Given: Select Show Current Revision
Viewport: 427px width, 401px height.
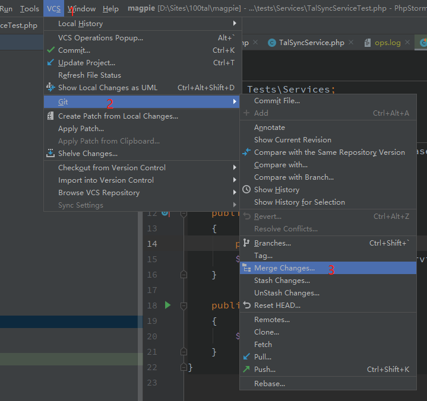Looking at the screenshot, I should coord(328,140).
